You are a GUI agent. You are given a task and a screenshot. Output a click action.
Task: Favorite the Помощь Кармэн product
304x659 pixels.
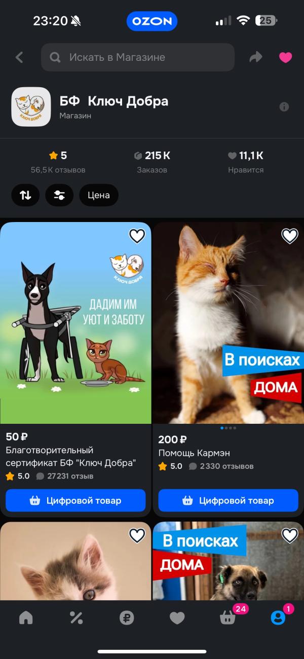click(290, 236)
